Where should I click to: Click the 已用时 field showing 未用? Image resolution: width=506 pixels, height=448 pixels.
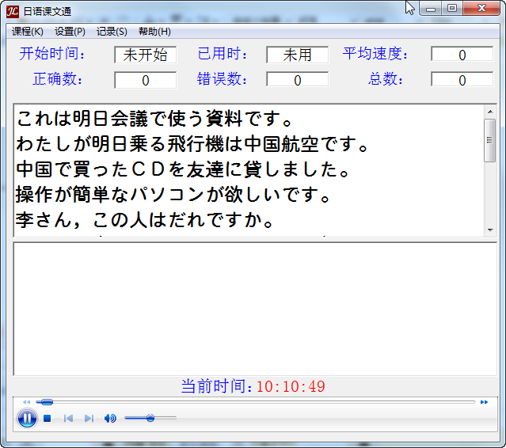(297, 55)
